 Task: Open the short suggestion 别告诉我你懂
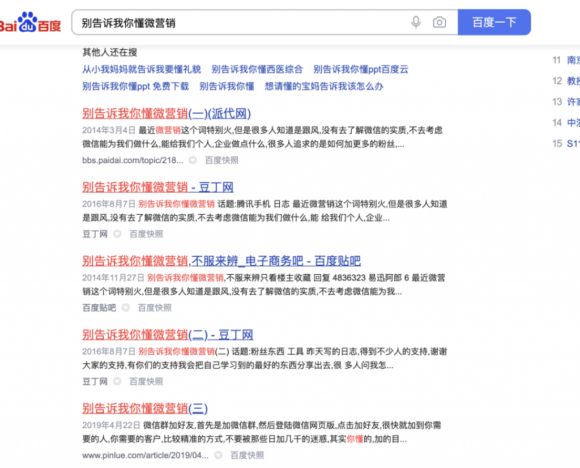click(227, 86)
